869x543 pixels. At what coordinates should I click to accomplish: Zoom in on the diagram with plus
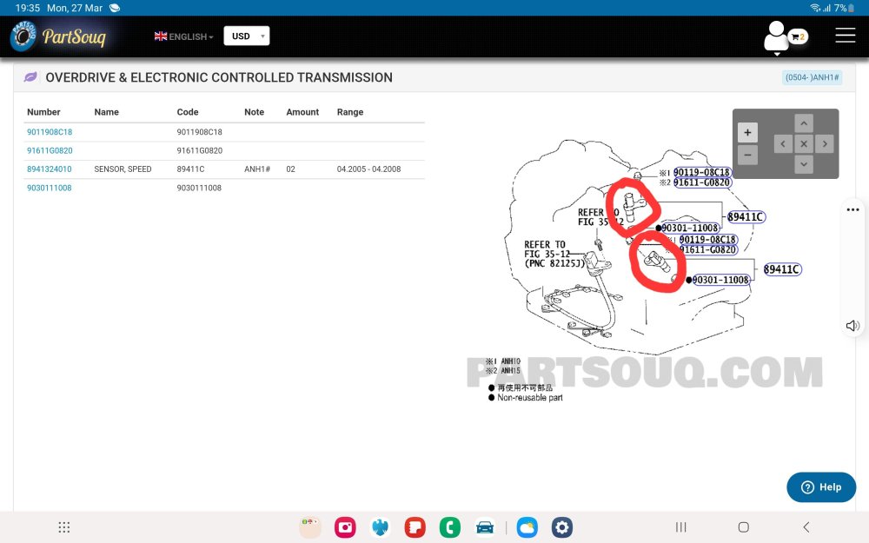pyautogui.click(x=747, y=132)
